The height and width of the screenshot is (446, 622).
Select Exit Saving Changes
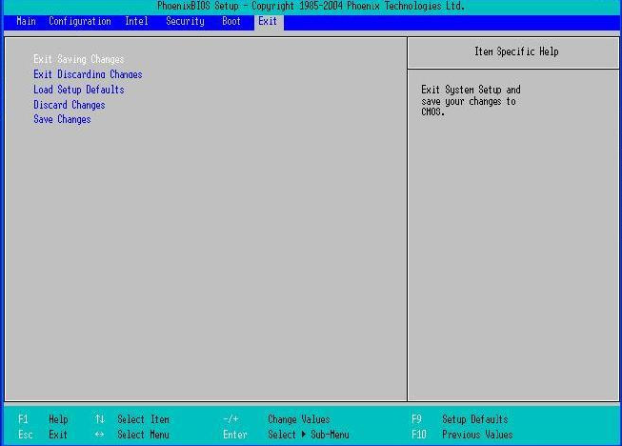pyautogui.click(x=78, y=59)
